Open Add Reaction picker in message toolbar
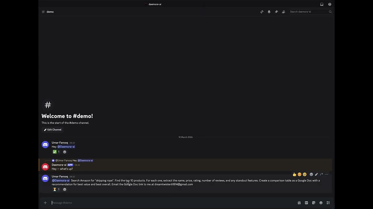Screen dimensions: 373x209 point(311,174)
